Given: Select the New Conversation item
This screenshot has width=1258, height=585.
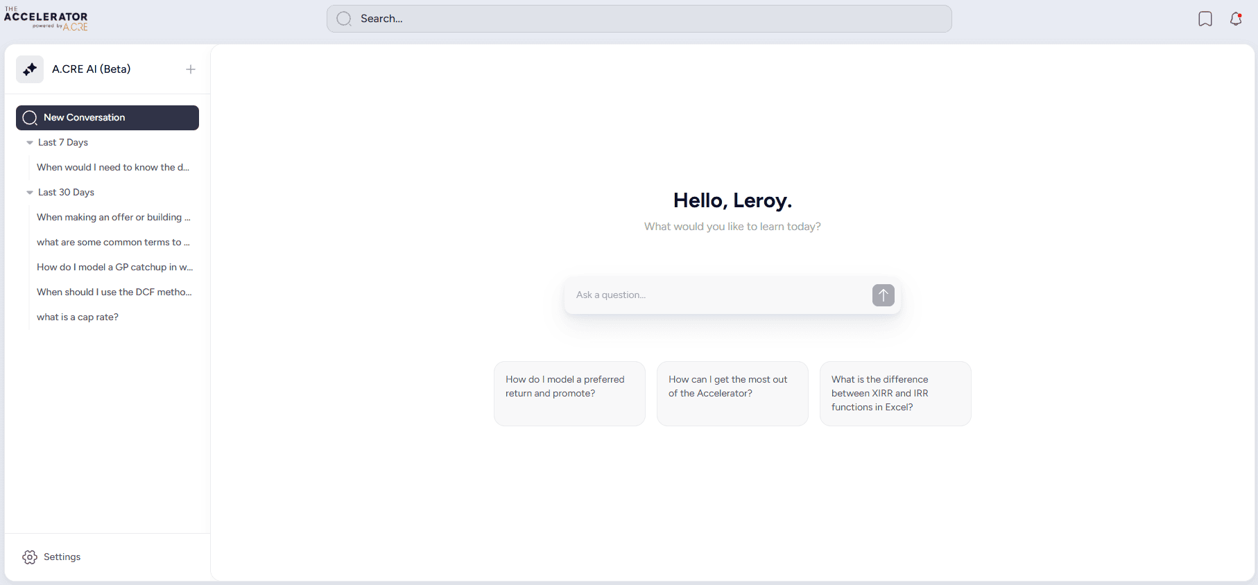Looking at the screenshot, I should [x=107, y=118].
